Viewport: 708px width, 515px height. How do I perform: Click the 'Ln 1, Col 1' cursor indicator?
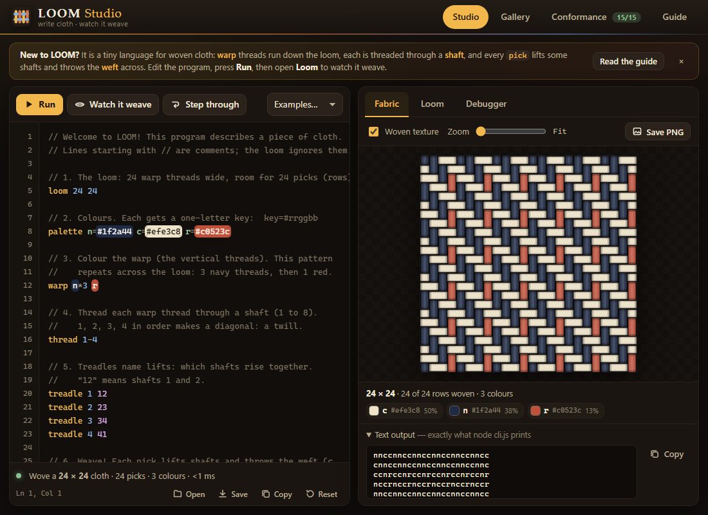(39, 493)
